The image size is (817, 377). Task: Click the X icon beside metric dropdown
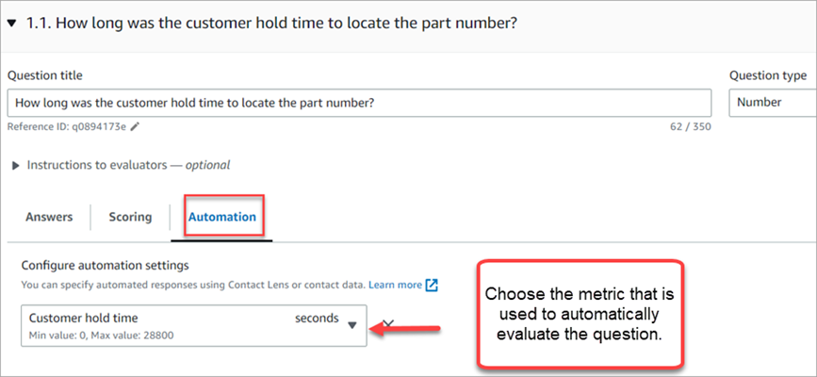387,323
